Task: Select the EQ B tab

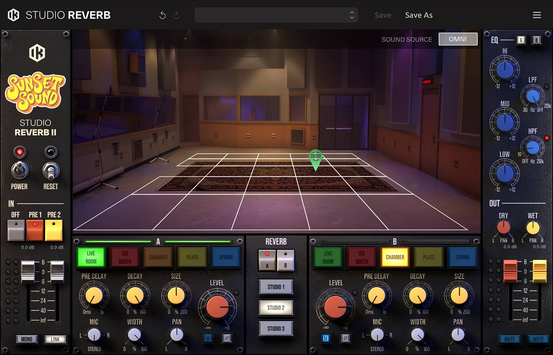Action: pos(536,40)
